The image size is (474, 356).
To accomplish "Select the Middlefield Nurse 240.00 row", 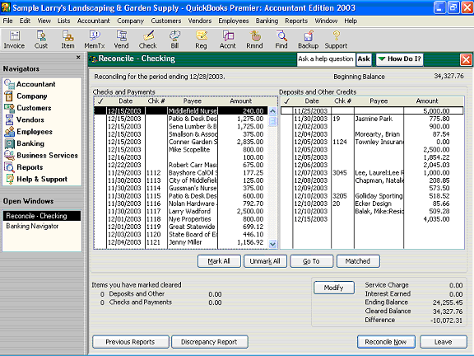I will click(181, 111).
